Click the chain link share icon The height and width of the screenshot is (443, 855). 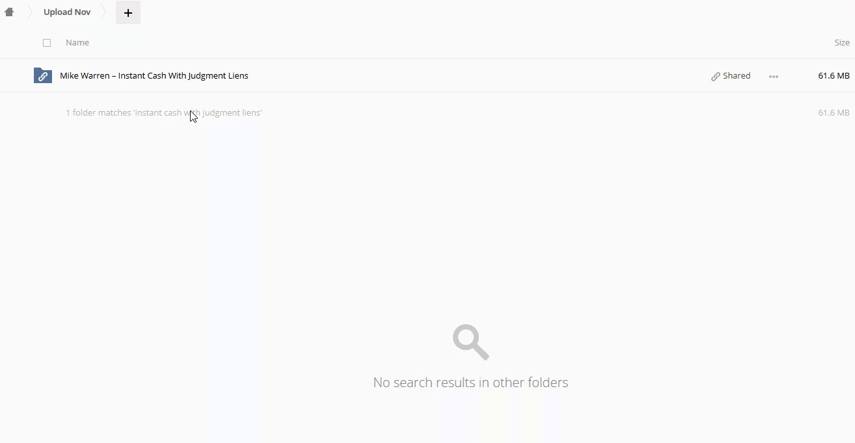716,77
